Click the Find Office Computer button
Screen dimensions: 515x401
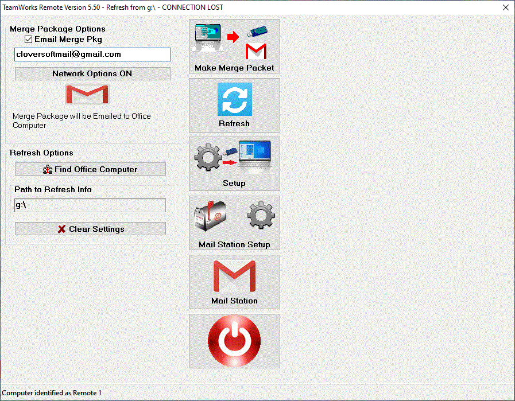click(90, 169)
